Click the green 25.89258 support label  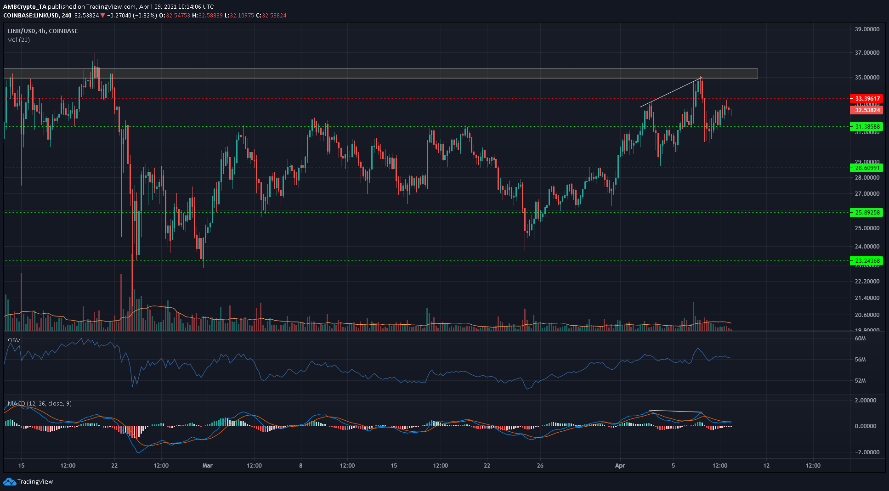click(x=866, y=213)
